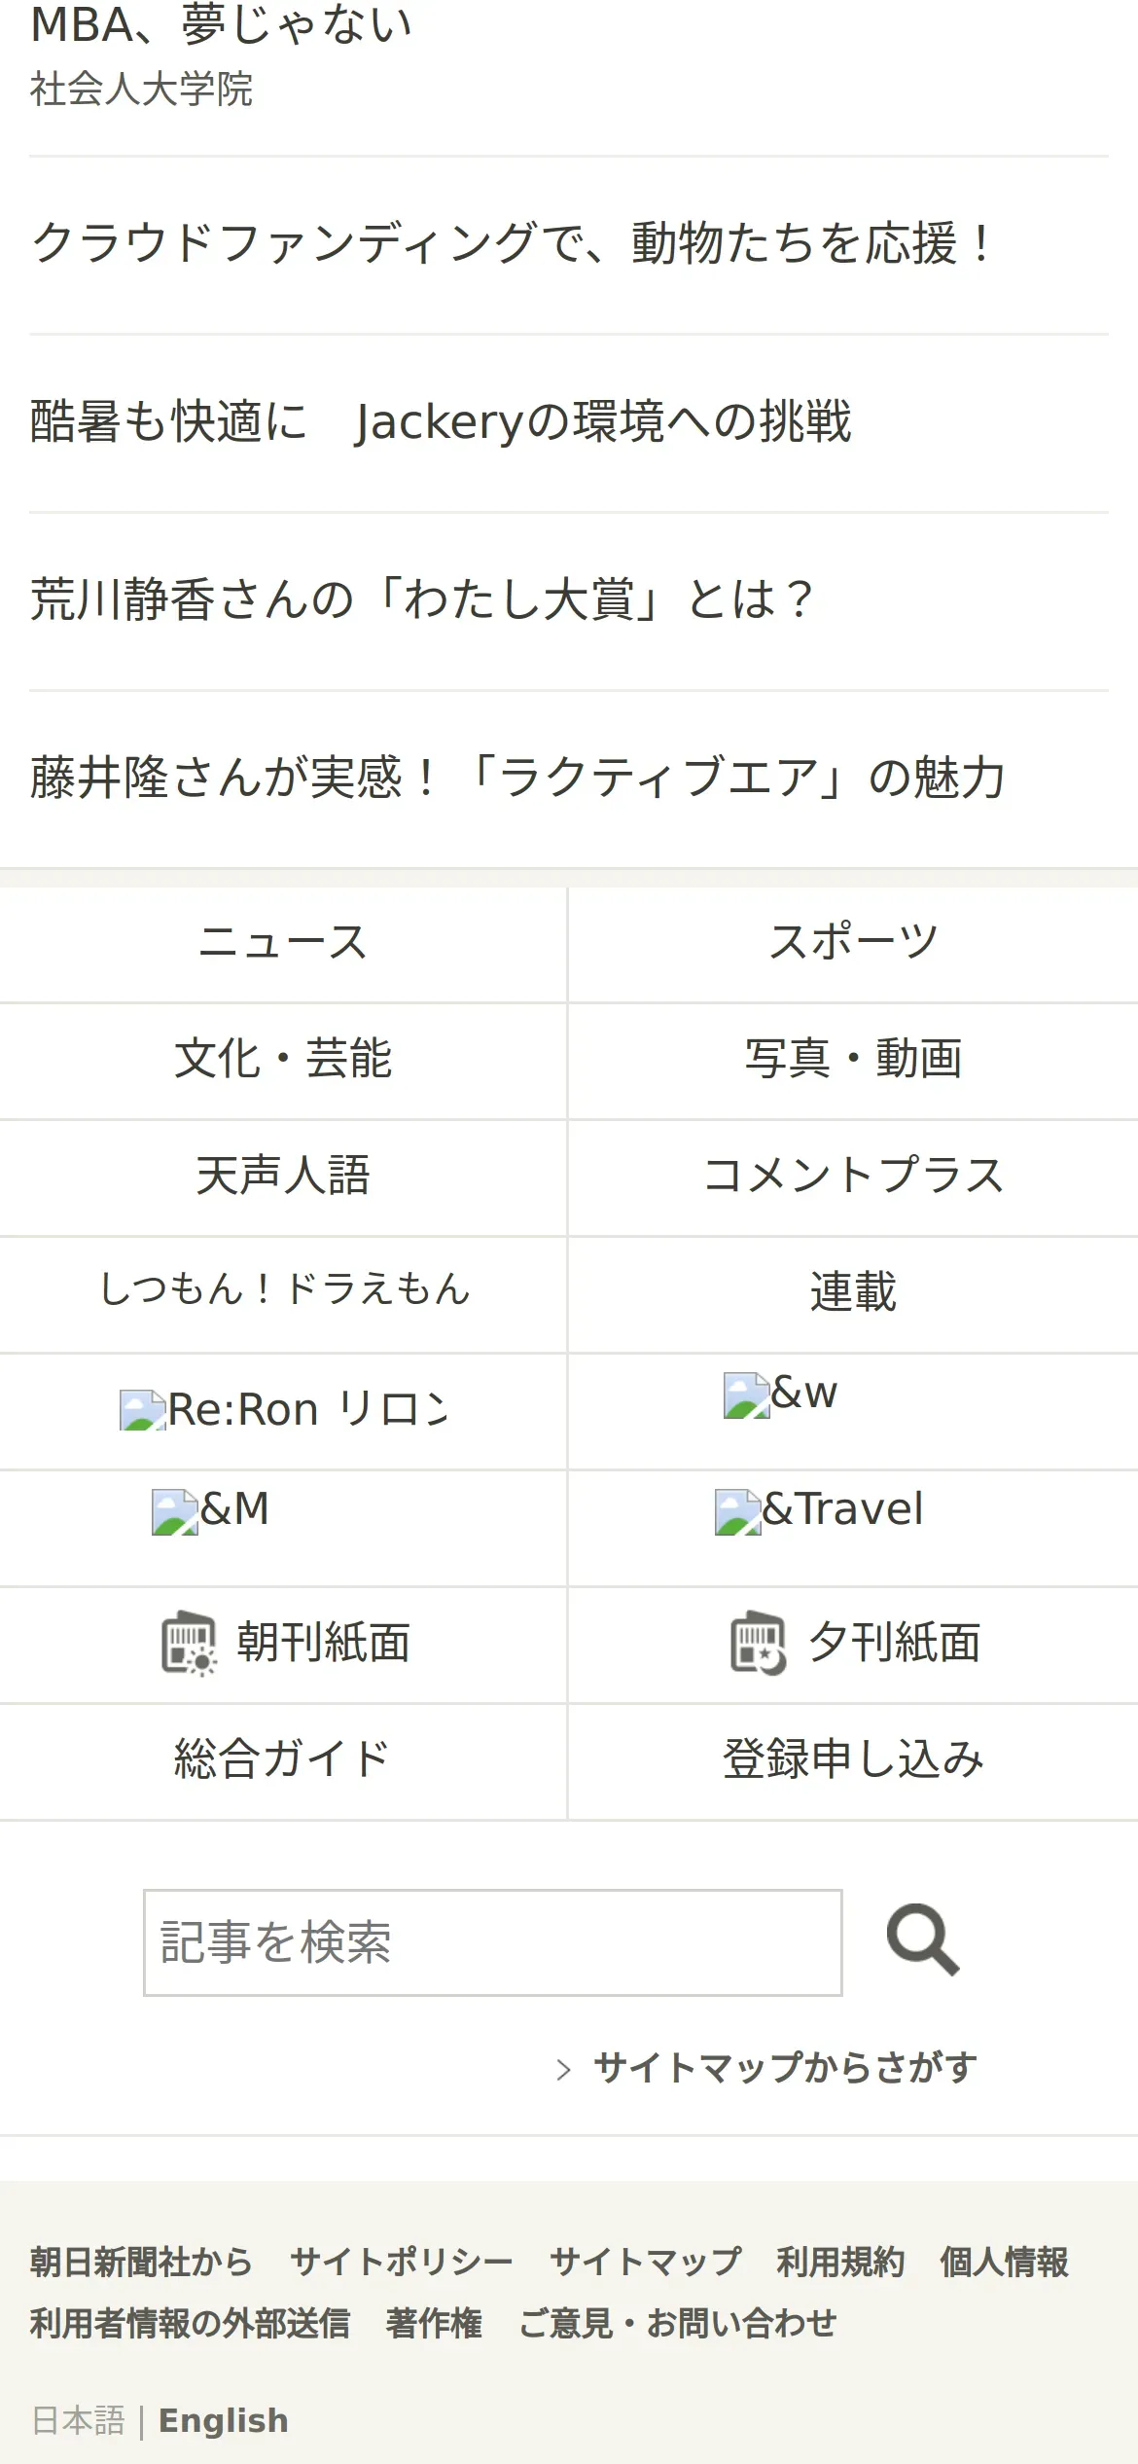Select 文化・芸能 category
Image resolution: width=1138 pixels, height=2464 pixels.
click(283, 1060)
